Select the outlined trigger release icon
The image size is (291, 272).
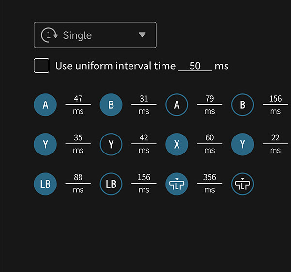click(x=242, y=184)
